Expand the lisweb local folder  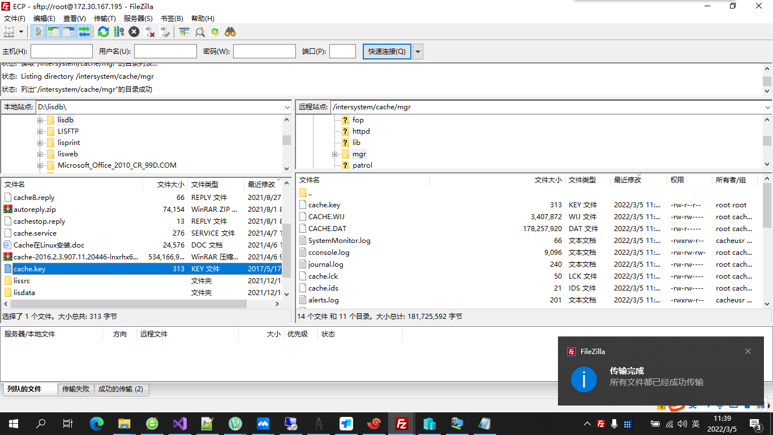coord(40,154)
